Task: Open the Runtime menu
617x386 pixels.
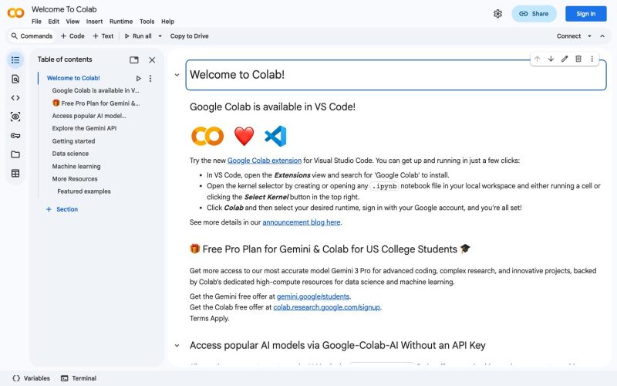Action: pos(121,22)
